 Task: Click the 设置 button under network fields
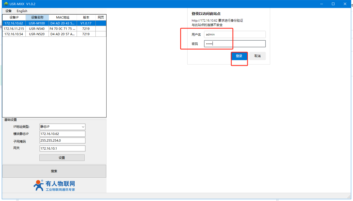62,158
